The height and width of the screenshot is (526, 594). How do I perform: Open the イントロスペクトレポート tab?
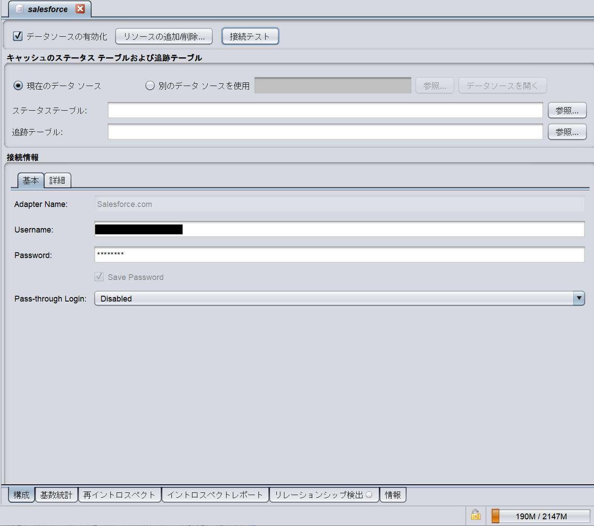click(215, 495)
